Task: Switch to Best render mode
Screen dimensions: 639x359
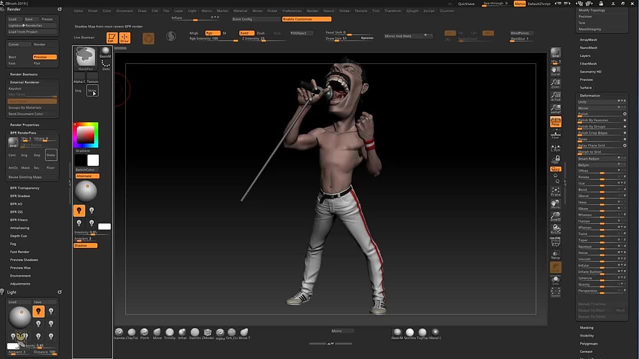Action: [x=12, y=57]
